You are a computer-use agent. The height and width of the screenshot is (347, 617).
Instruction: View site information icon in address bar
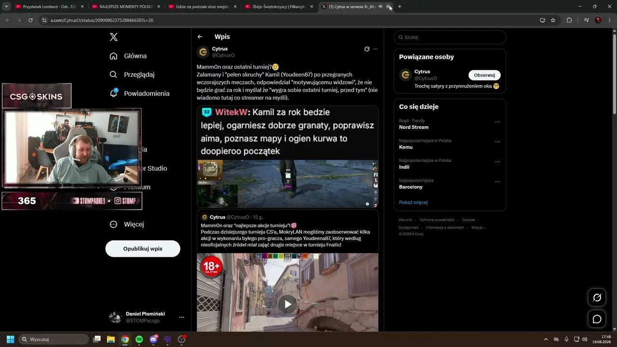(44, 20)
